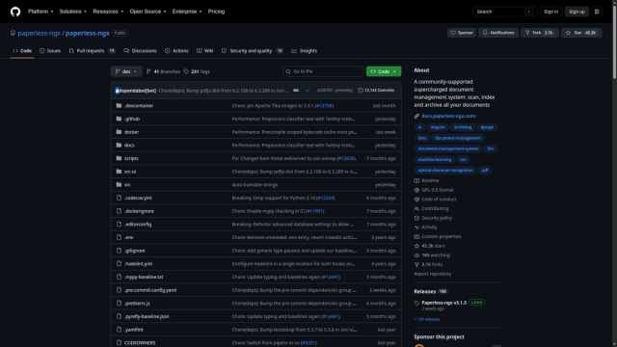
Task: Click the angular topic tag
Action: click(438, 127)
